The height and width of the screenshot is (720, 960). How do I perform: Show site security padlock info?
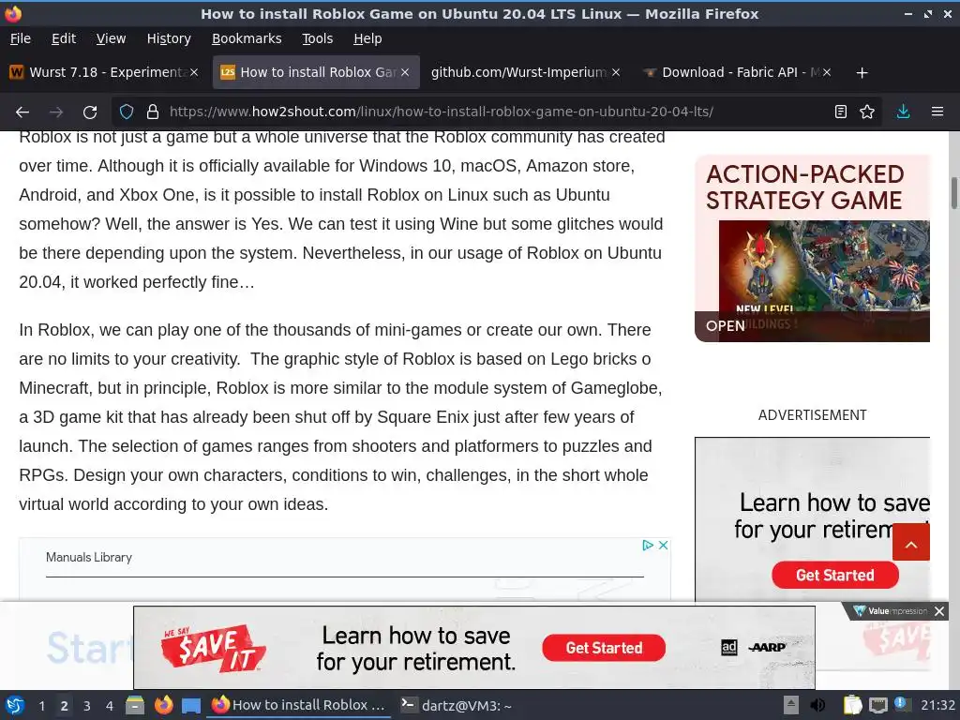[x=153, y=112]
